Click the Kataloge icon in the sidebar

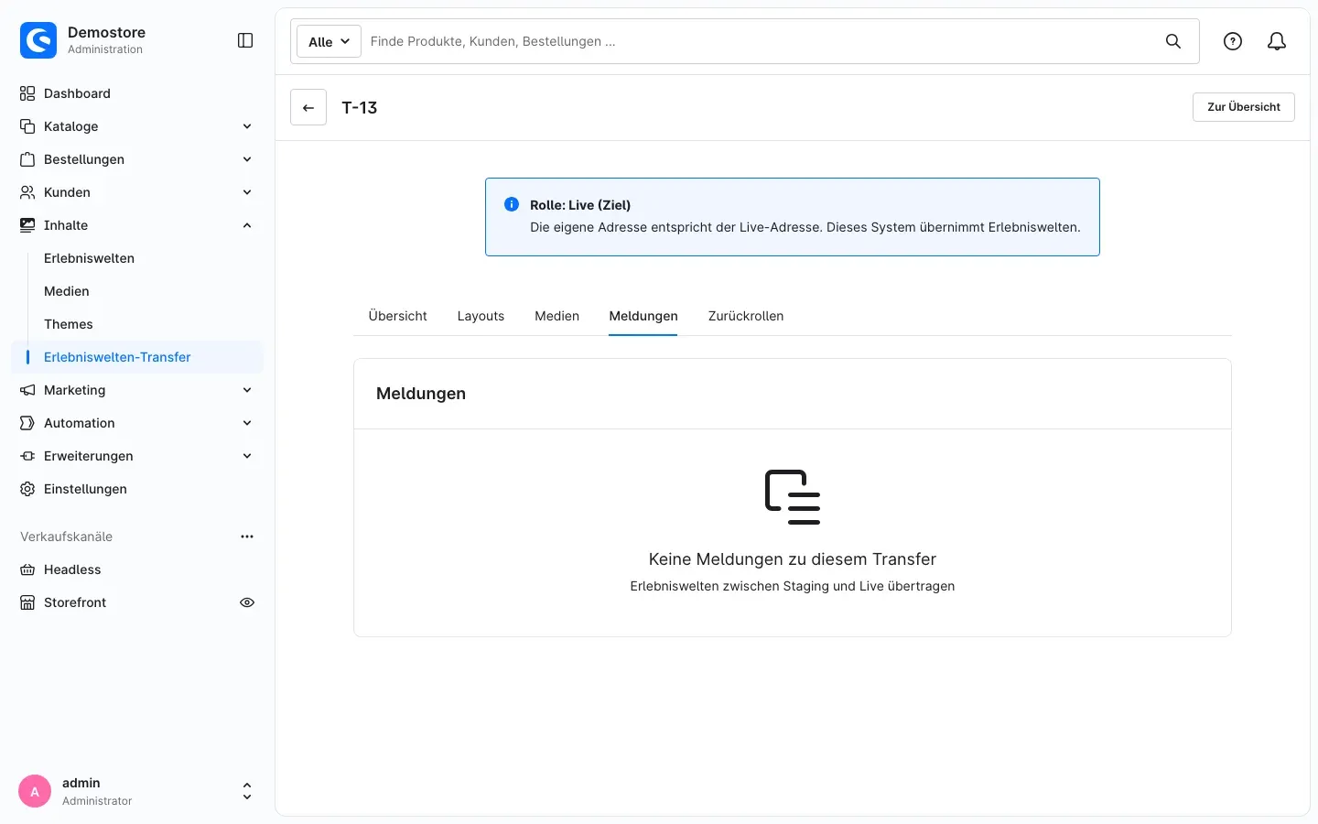pyautogui.click(x=27, y=126)
